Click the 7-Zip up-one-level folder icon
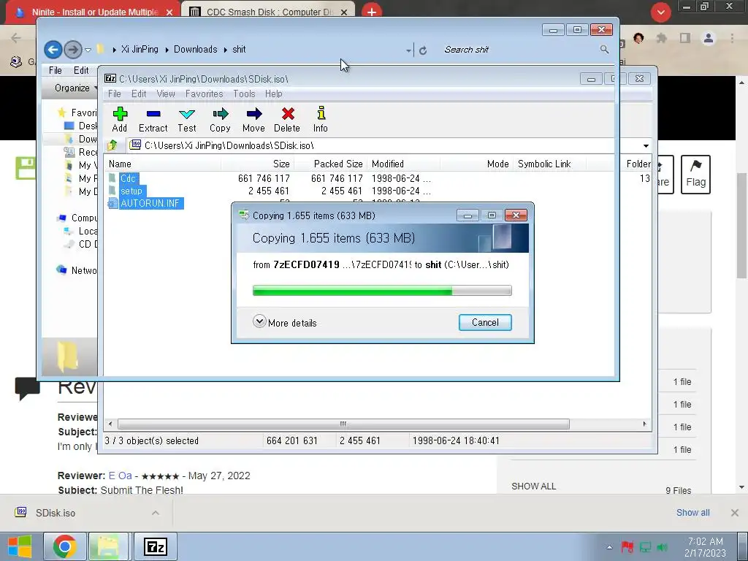The image size is (748, 561). click(x=112, y=145)
